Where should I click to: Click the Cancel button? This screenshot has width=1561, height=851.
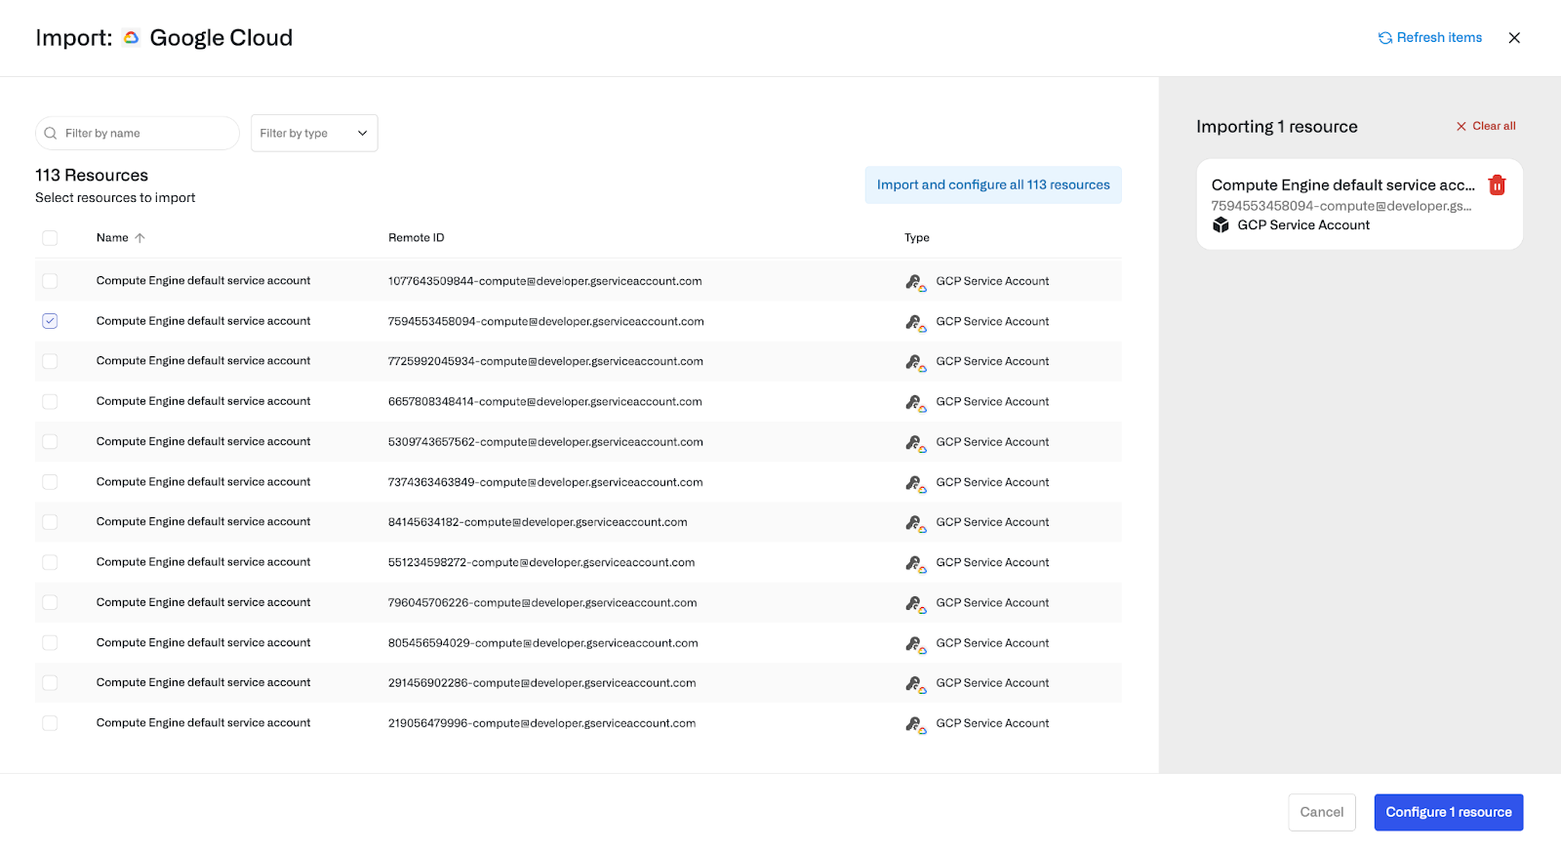click(x=1322, y=812)
